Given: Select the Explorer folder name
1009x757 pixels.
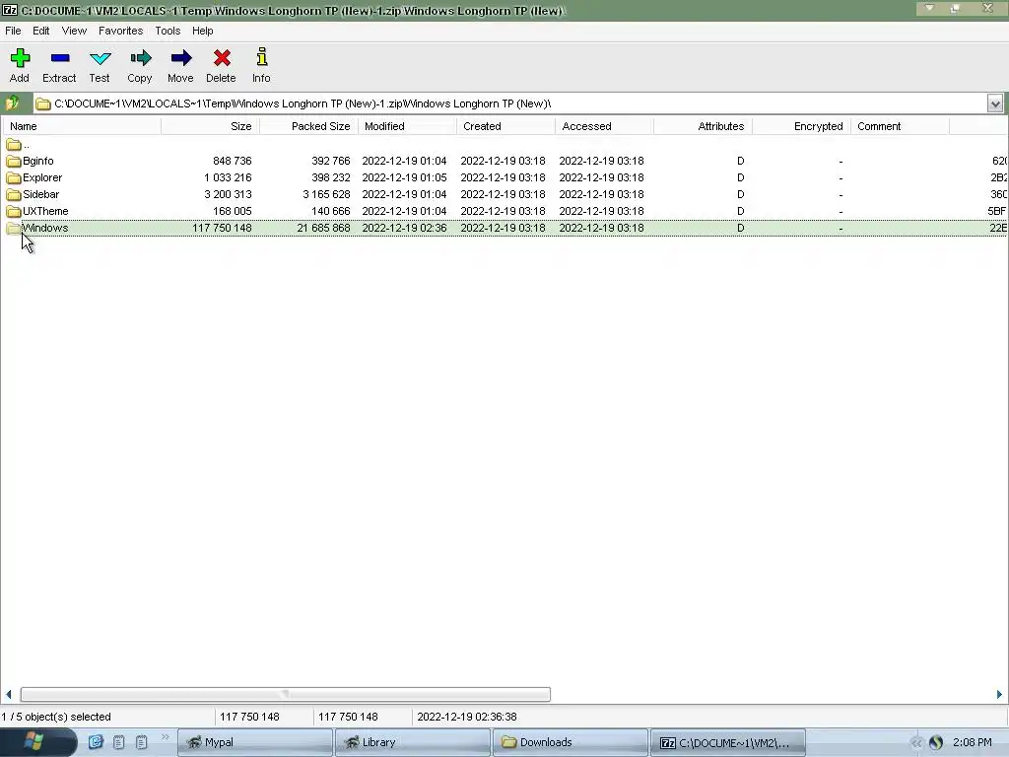Looking at the screenshot, I should point(42,177).
